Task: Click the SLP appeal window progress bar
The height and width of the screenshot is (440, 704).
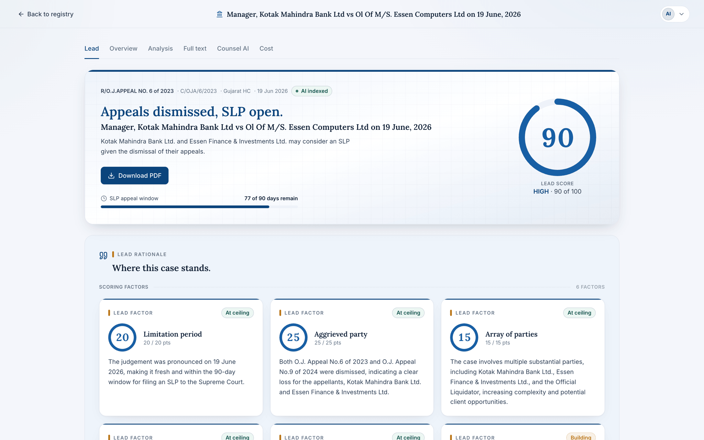Action: tap(199, 207)
